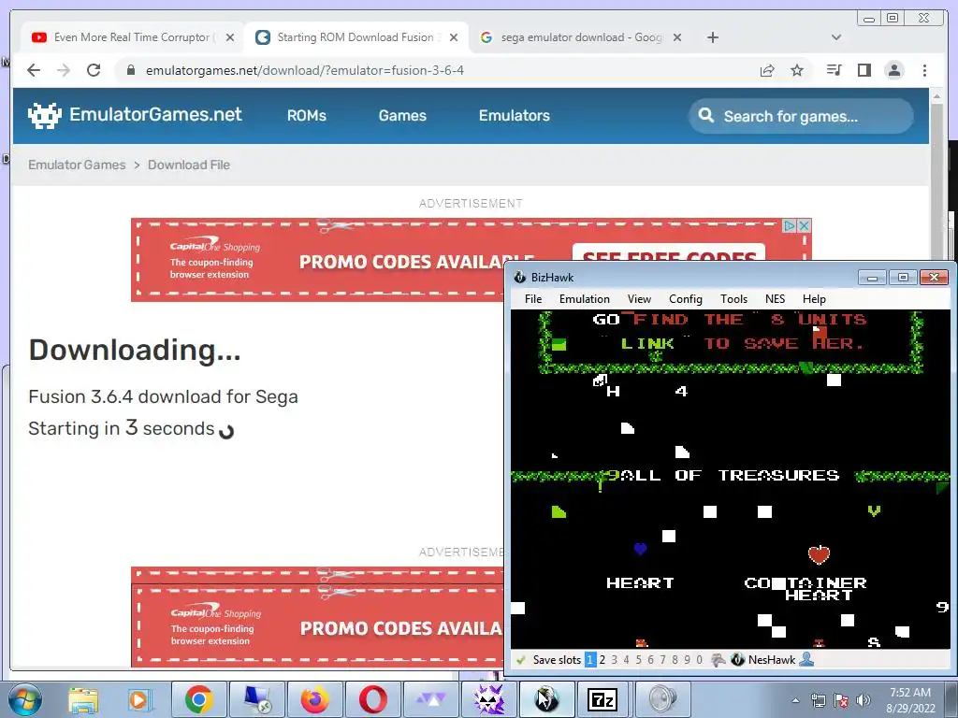Viewport: 958px width, 718px height.
Task: Close the top Capital One ad
Action: point(805,225)
